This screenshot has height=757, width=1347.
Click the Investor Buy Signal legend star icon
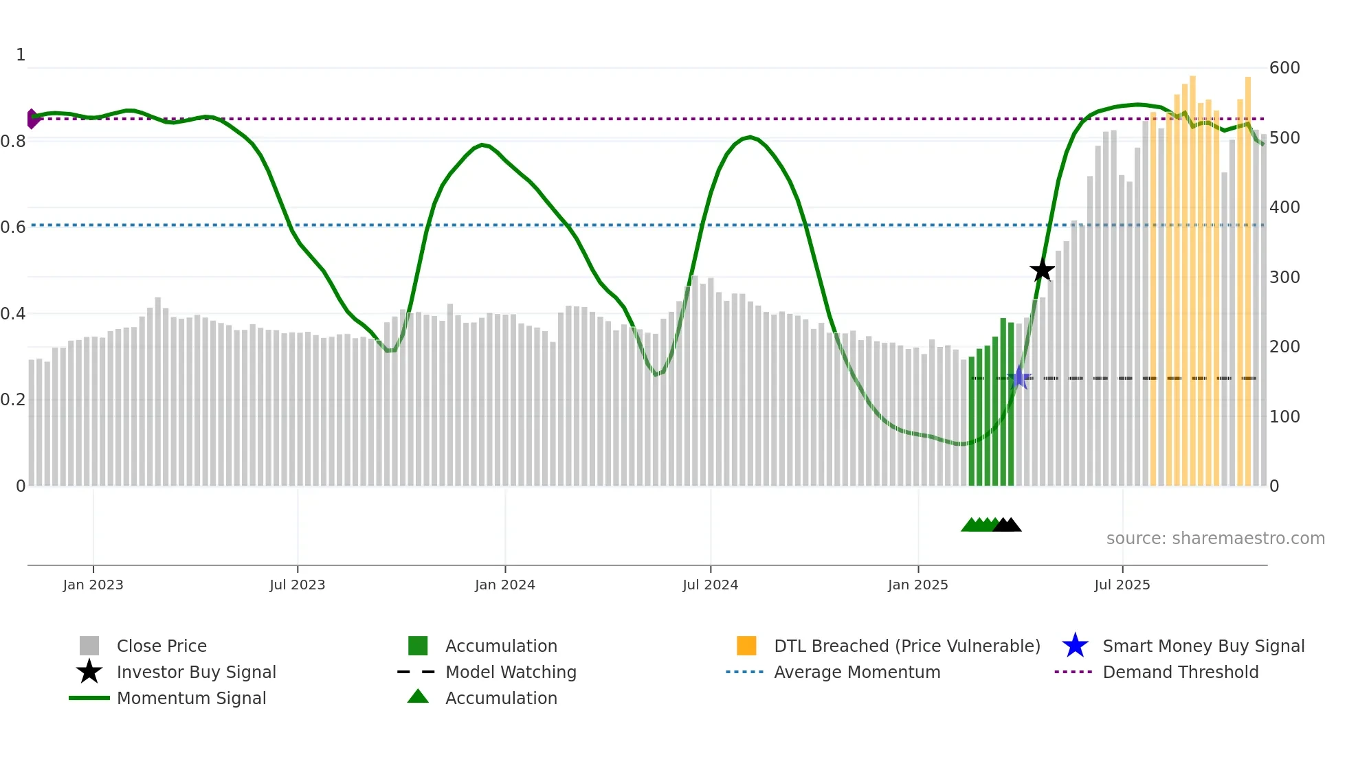pyautogui.click(x=89, y=672)
